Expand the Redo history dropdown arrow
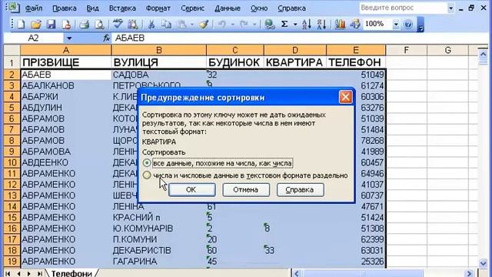492x277 pixels. coord(254,24)
